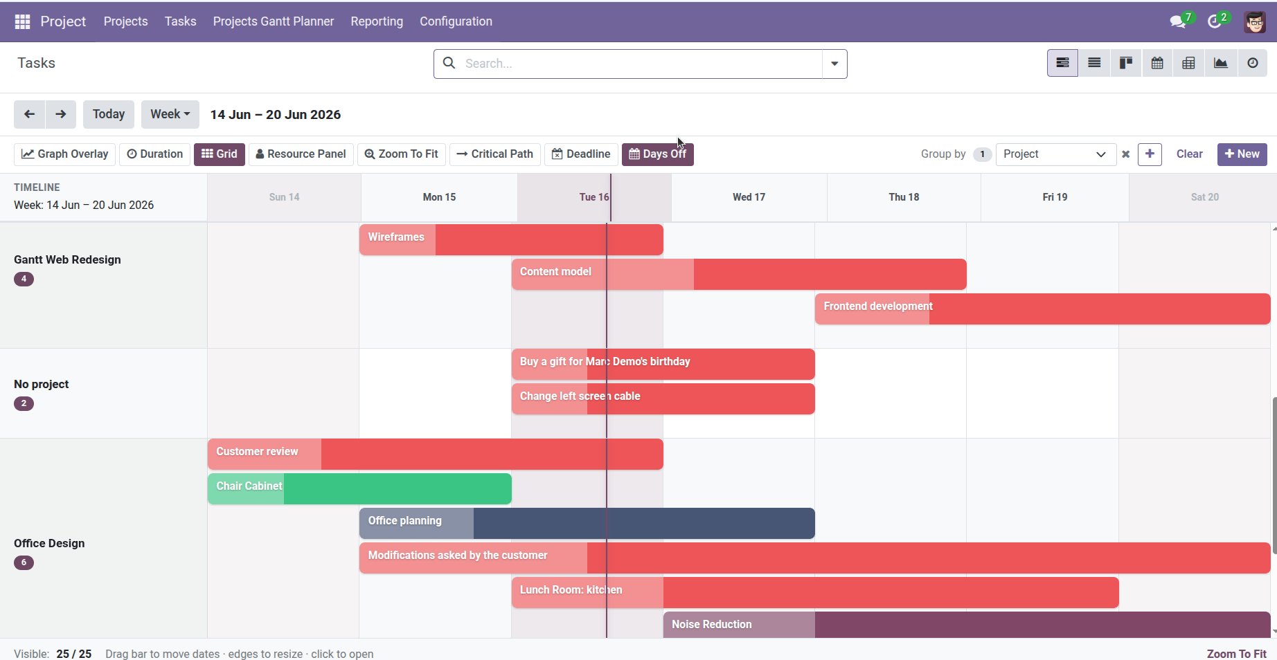Open the user avatar menu

(x=1255, y=21)
